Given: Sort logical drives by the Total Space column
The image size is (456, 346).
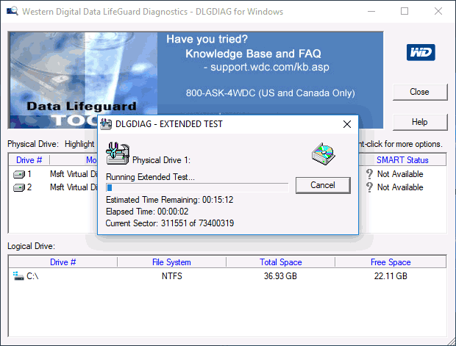Looking at the screenshot, I should coord(281,262).
